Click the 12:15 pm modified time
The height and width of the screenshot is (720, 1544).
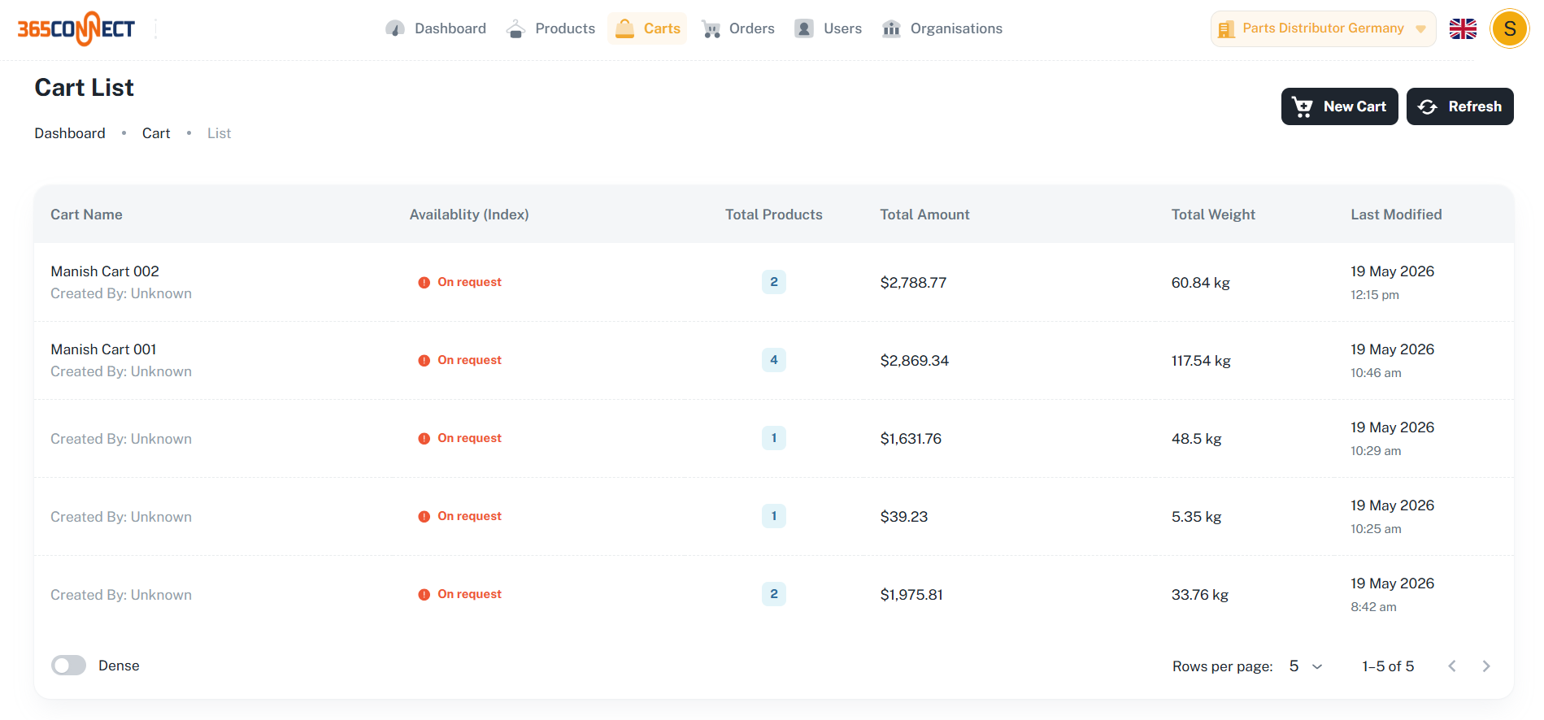click(1374, 295)
